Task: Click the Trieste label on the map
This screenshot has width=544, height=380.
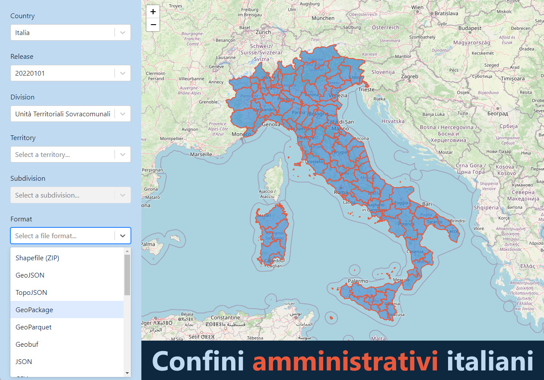Action: pos(366,89)
